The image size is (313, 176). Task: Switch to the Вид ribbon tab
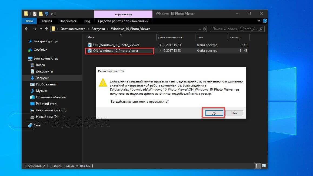coord(87,21)
